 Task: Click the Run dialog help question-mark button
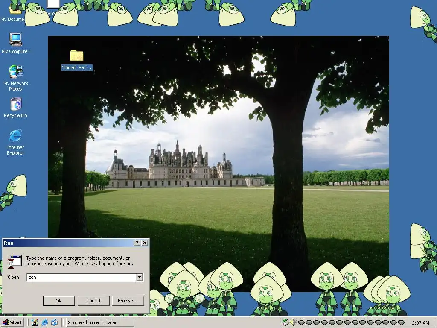pos(137,243)
